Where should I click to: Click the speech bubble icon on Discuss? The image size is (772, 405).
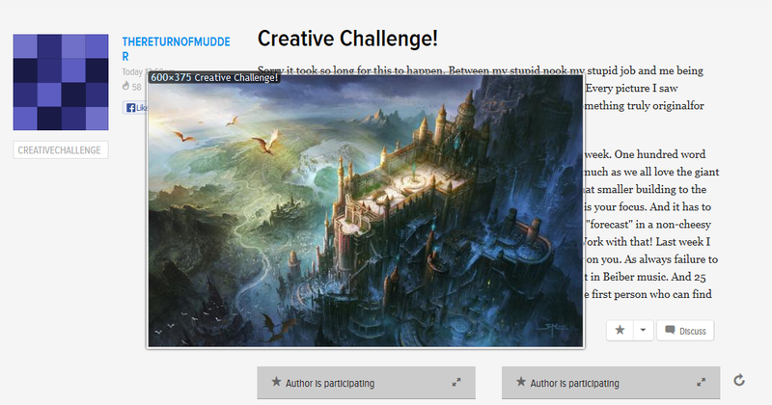pyautogui.click(x=670, y=330)
